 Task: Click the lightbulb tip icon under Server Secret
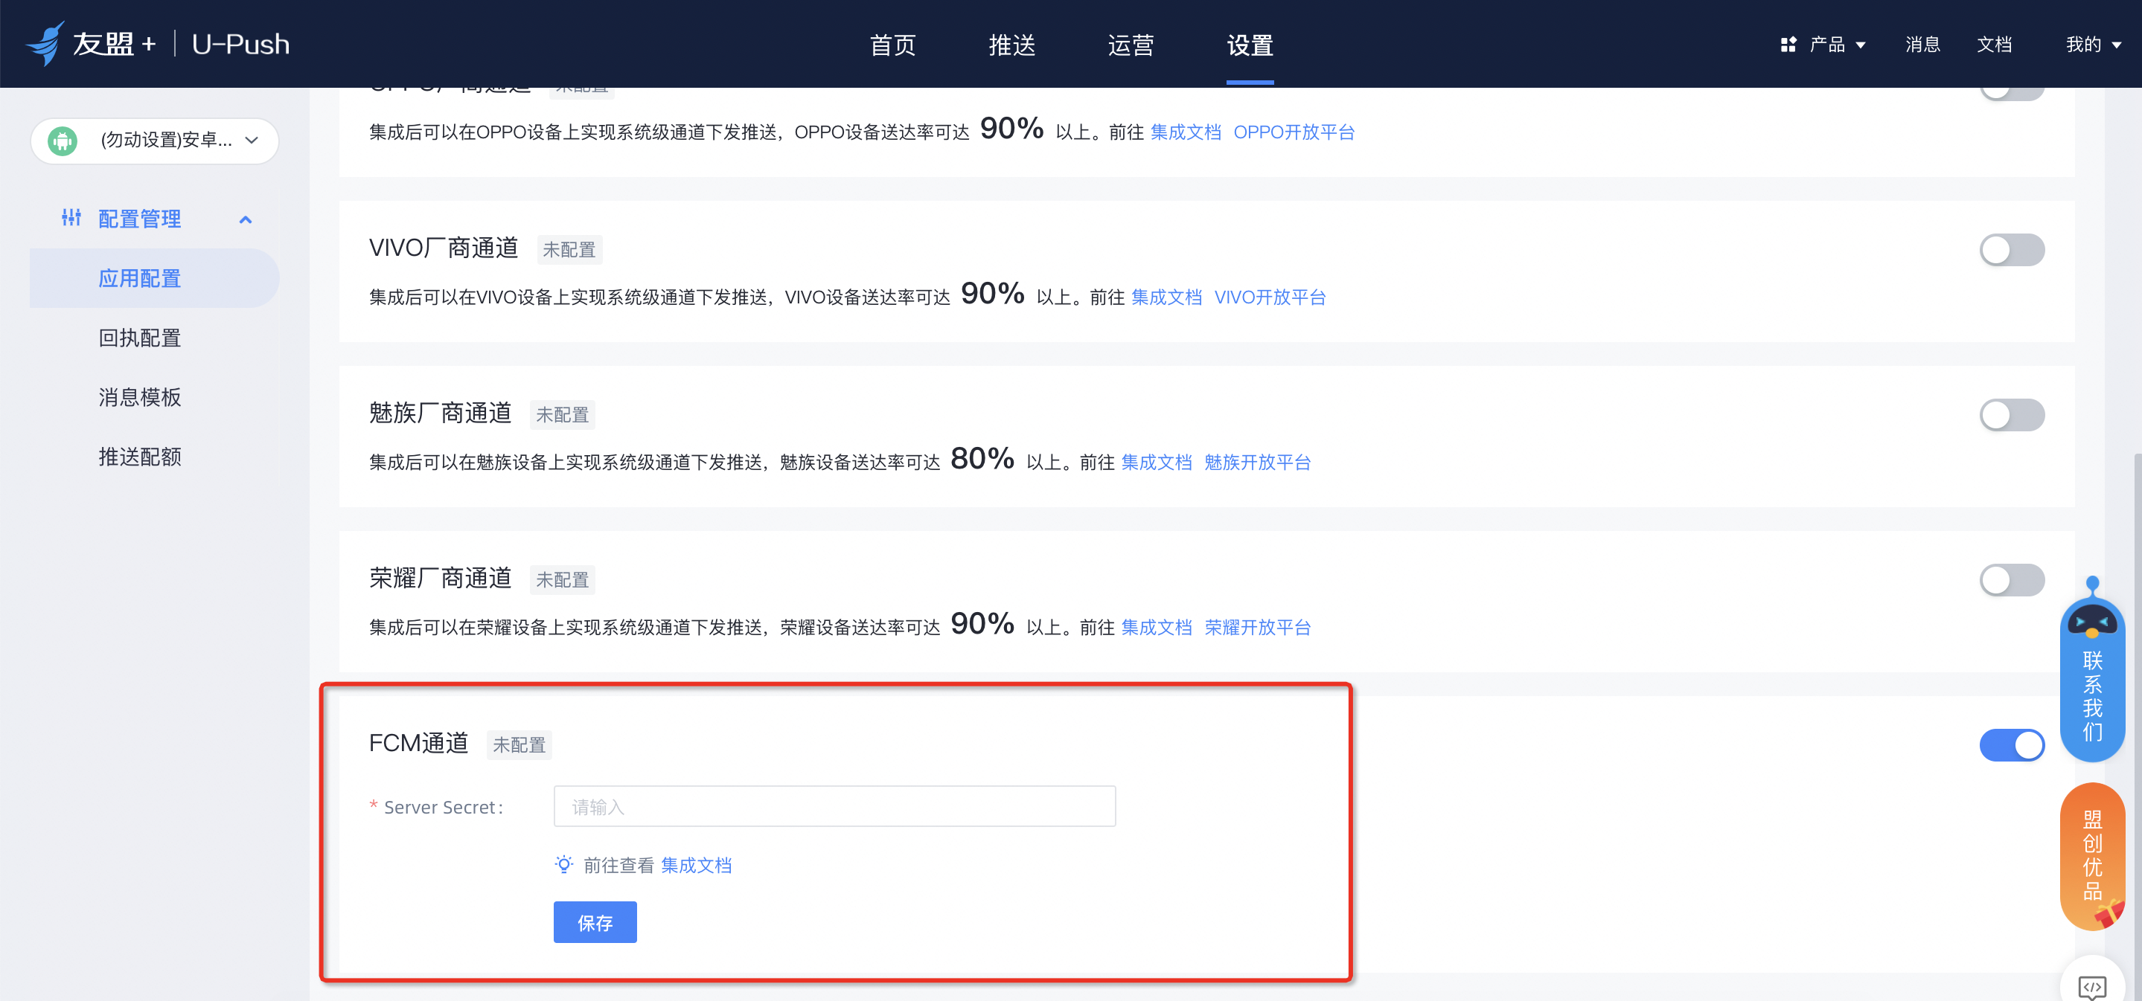coord(563,865)
